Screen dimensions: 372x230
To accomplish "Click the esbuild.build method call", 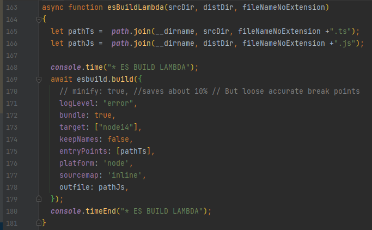I will [105, 79].
